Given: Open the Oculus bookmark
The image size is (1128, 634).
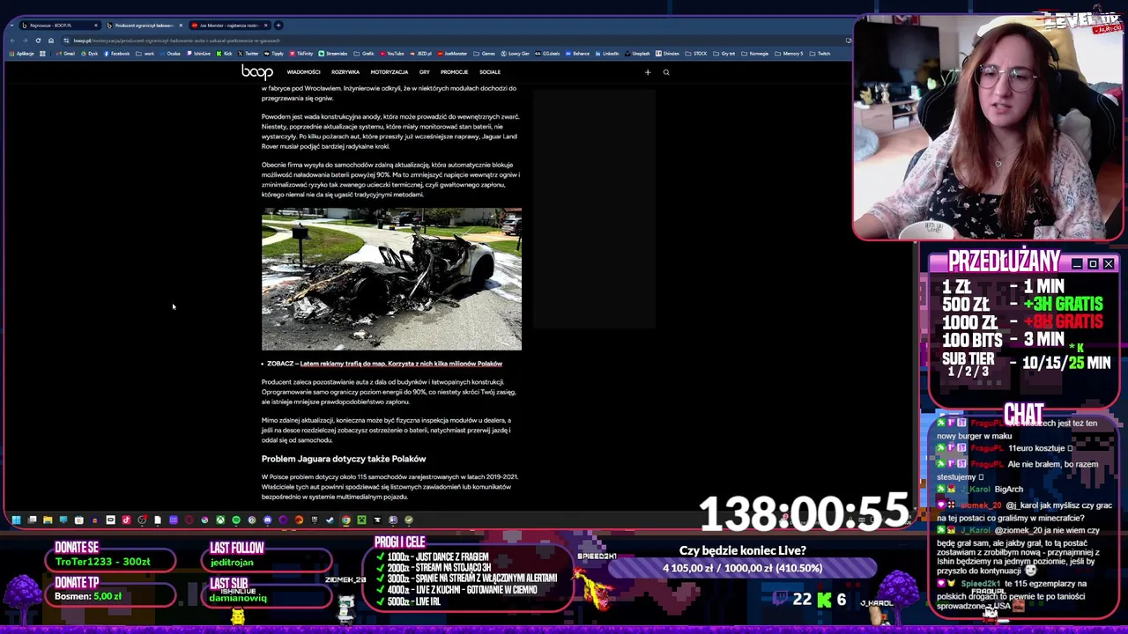Looking at the screenshot, I should pyautogui.click(x=169, y=54).
